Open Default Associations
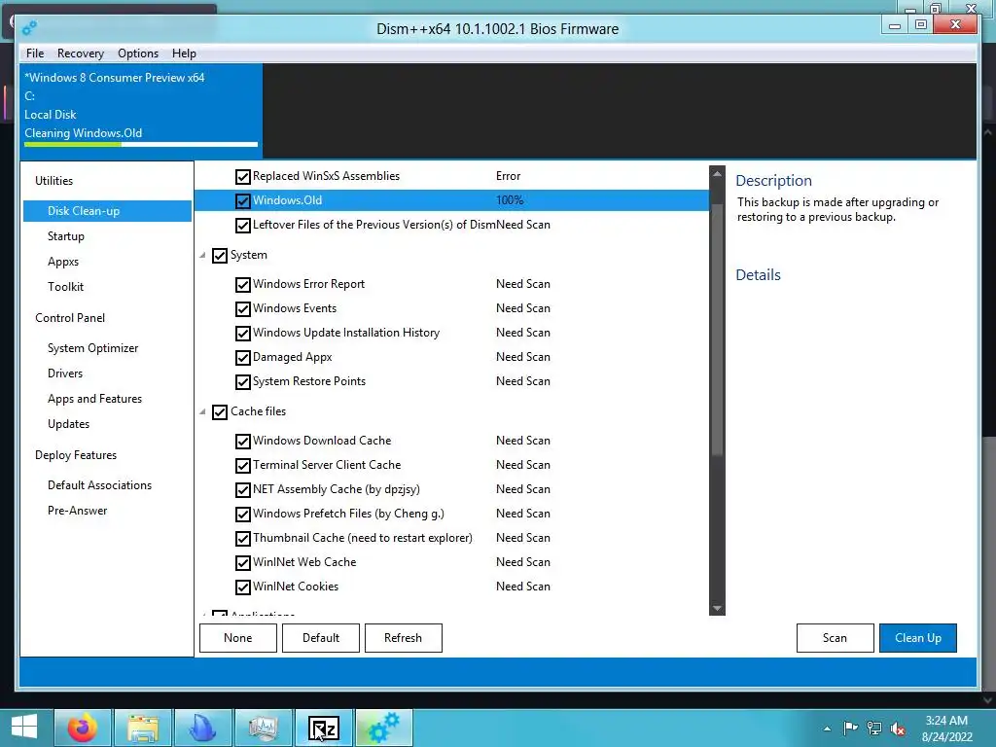 click(x=100, y=485)
